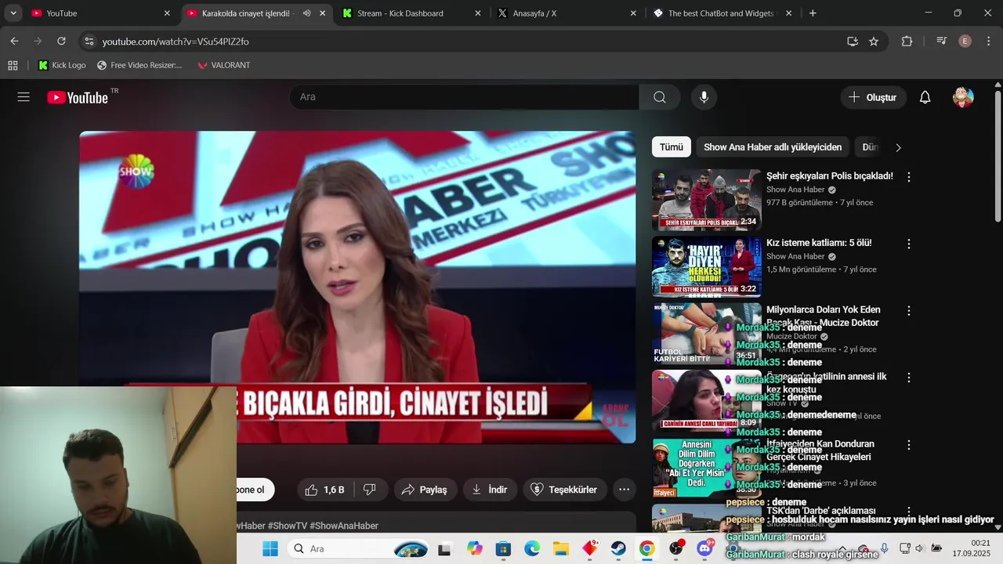Image resolution: width=1003 pixels, height=564 pixels.
Task: Click the Kız isteme katliamı video thumbnail
Action: coord(706,266)
